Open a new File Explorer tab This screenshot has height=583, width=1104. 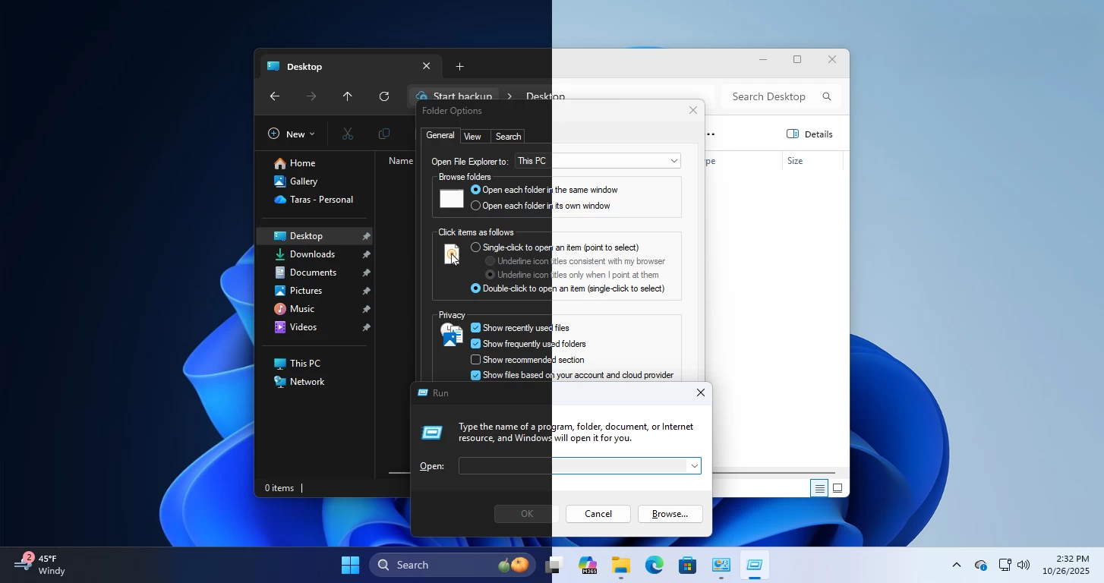[459, 67]
